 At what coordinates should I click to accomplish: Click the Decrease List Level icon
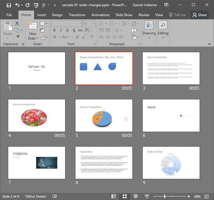click(x=102, y=30)
